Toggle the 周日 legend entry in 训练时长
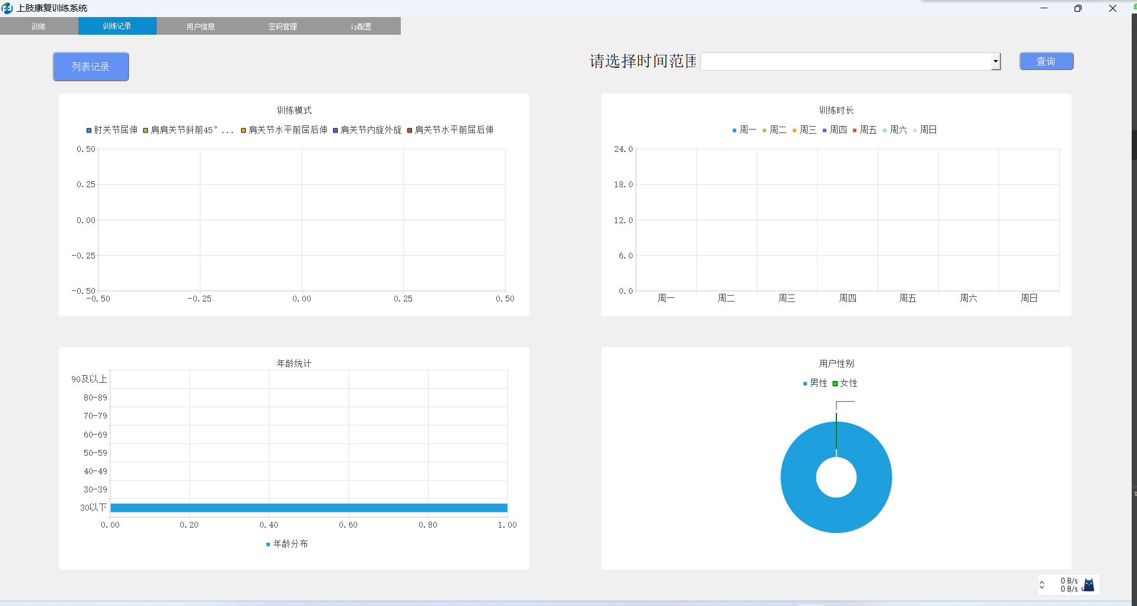This screenshot has height=606, width=1137. tap(925, 130)
